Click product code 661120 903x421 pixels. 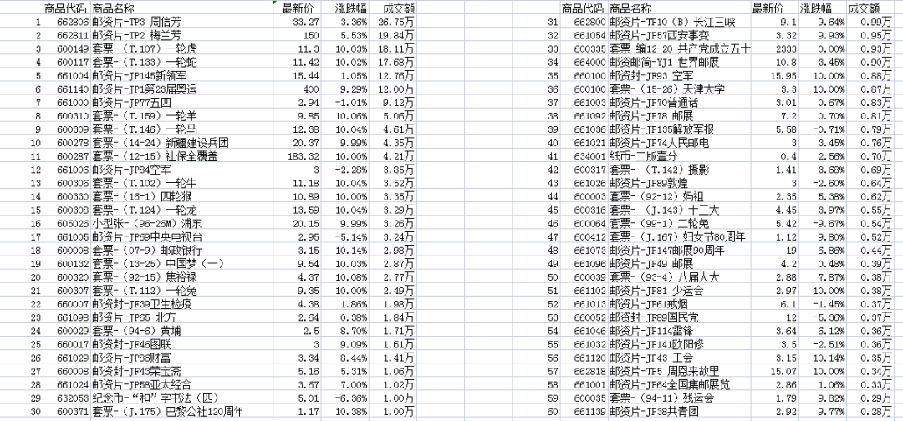click(x=589, y=356)
